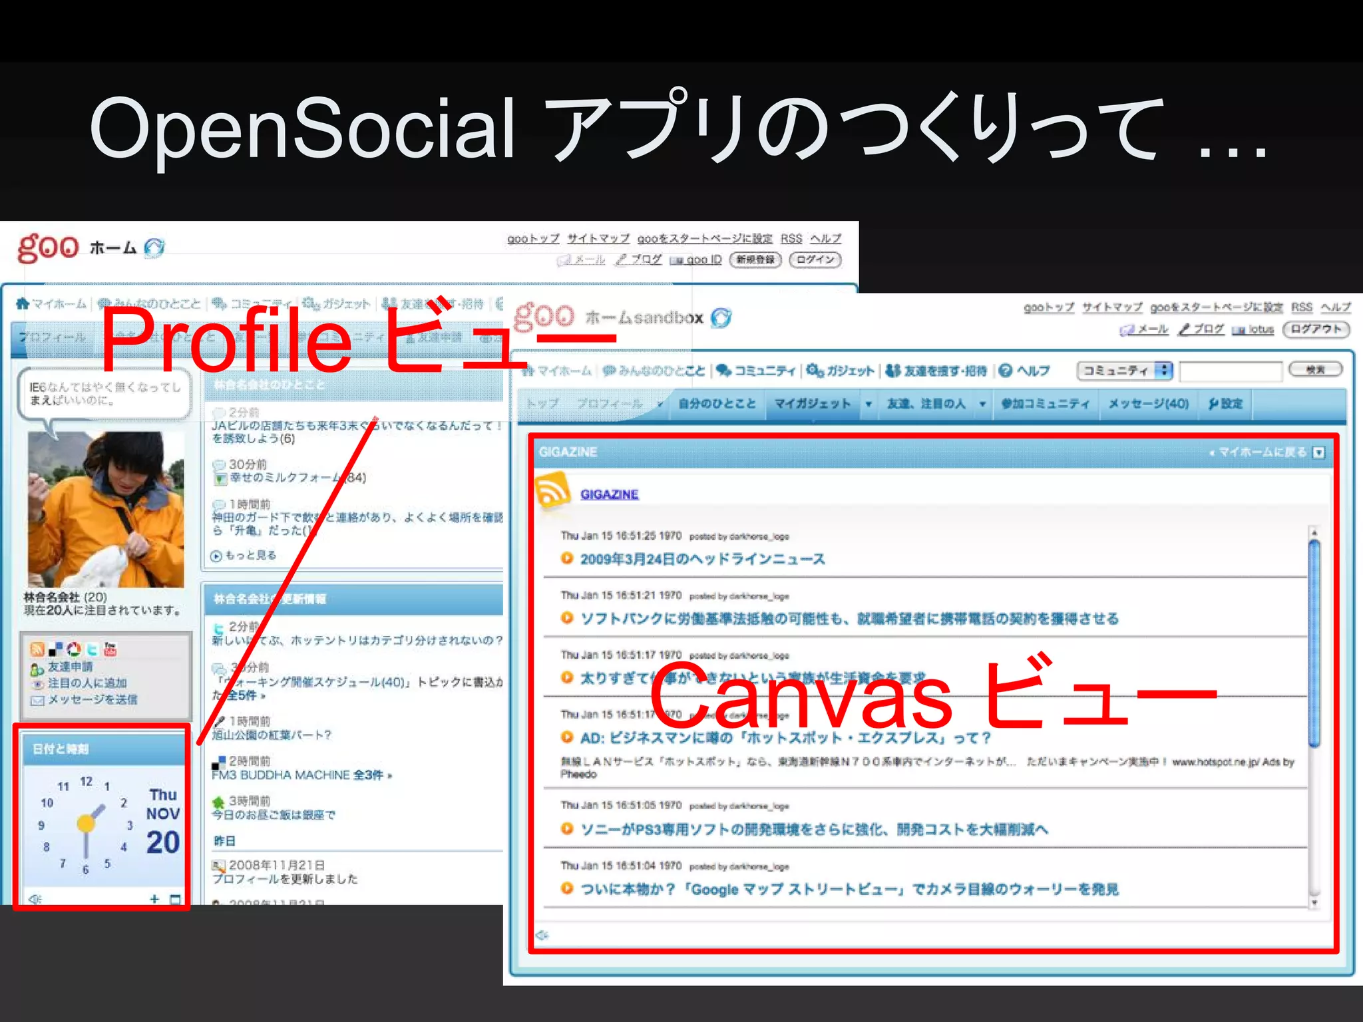
Task: Open the GIGAZINE title link
Action: (609, 494)
